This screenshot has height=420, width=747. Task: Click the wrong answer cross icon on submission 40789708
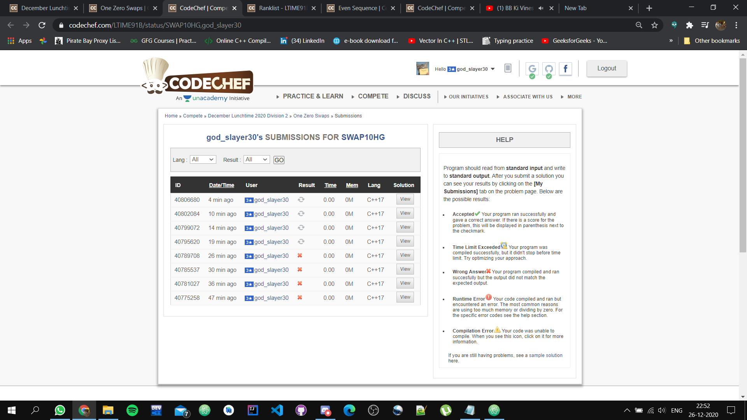point(300,255)
